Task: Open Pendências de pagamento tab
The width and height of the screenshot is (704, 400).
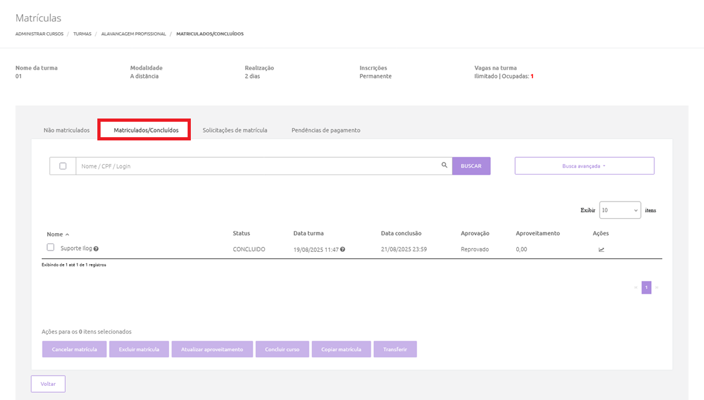Action: [326, 130]
